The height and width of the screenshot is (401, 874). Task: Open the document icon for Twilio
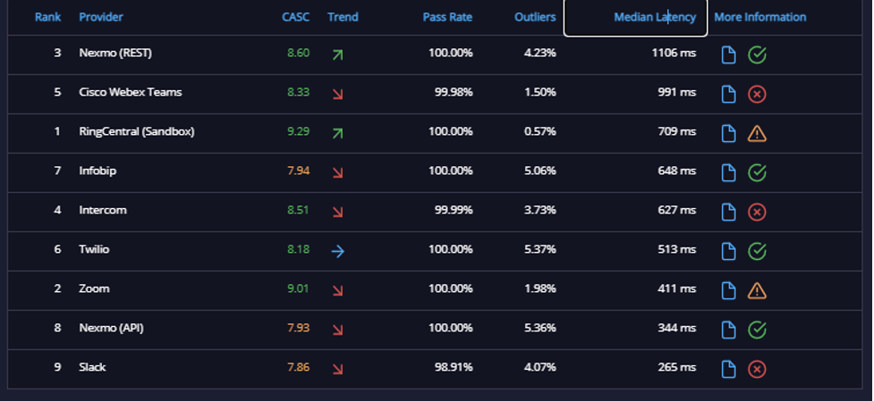point(728,251)
